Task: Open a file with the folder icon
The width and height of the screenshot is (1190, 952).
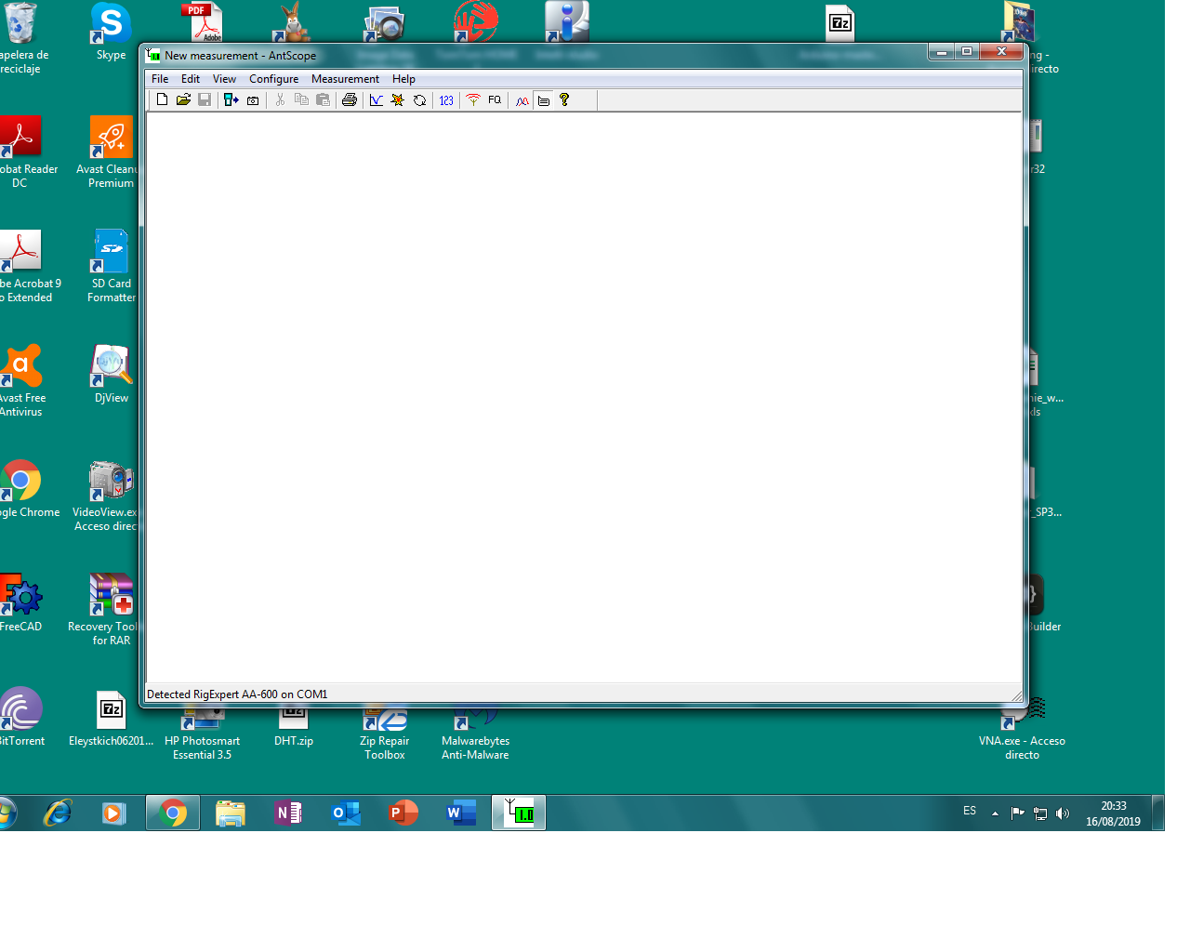Action: 183,99
